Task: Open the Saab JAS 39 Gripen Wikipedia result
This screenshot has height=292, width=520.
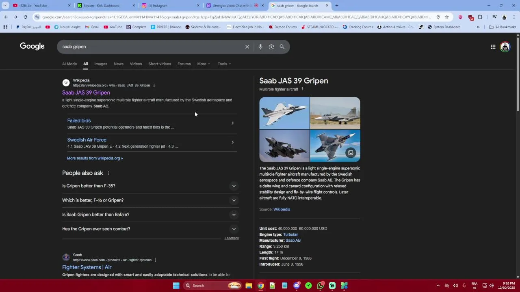Action: 86,92
